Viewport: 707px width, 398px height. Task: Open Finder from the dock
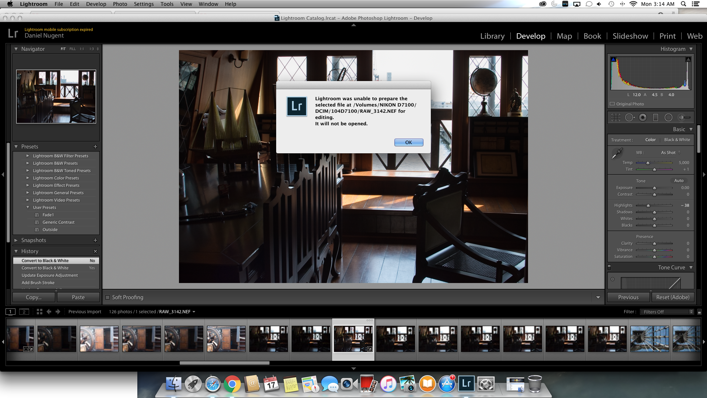173,384
